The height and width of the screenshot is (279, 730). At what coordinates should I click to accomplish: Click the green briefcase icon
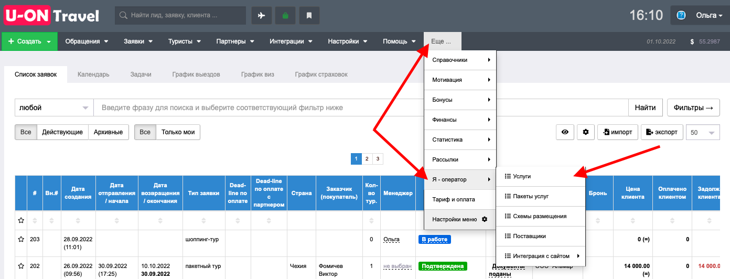(x=285, y=15)
